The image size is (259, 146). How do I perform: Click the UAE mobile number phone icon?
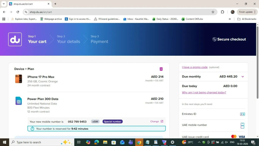pyautogui.click(x=242, y=125)
